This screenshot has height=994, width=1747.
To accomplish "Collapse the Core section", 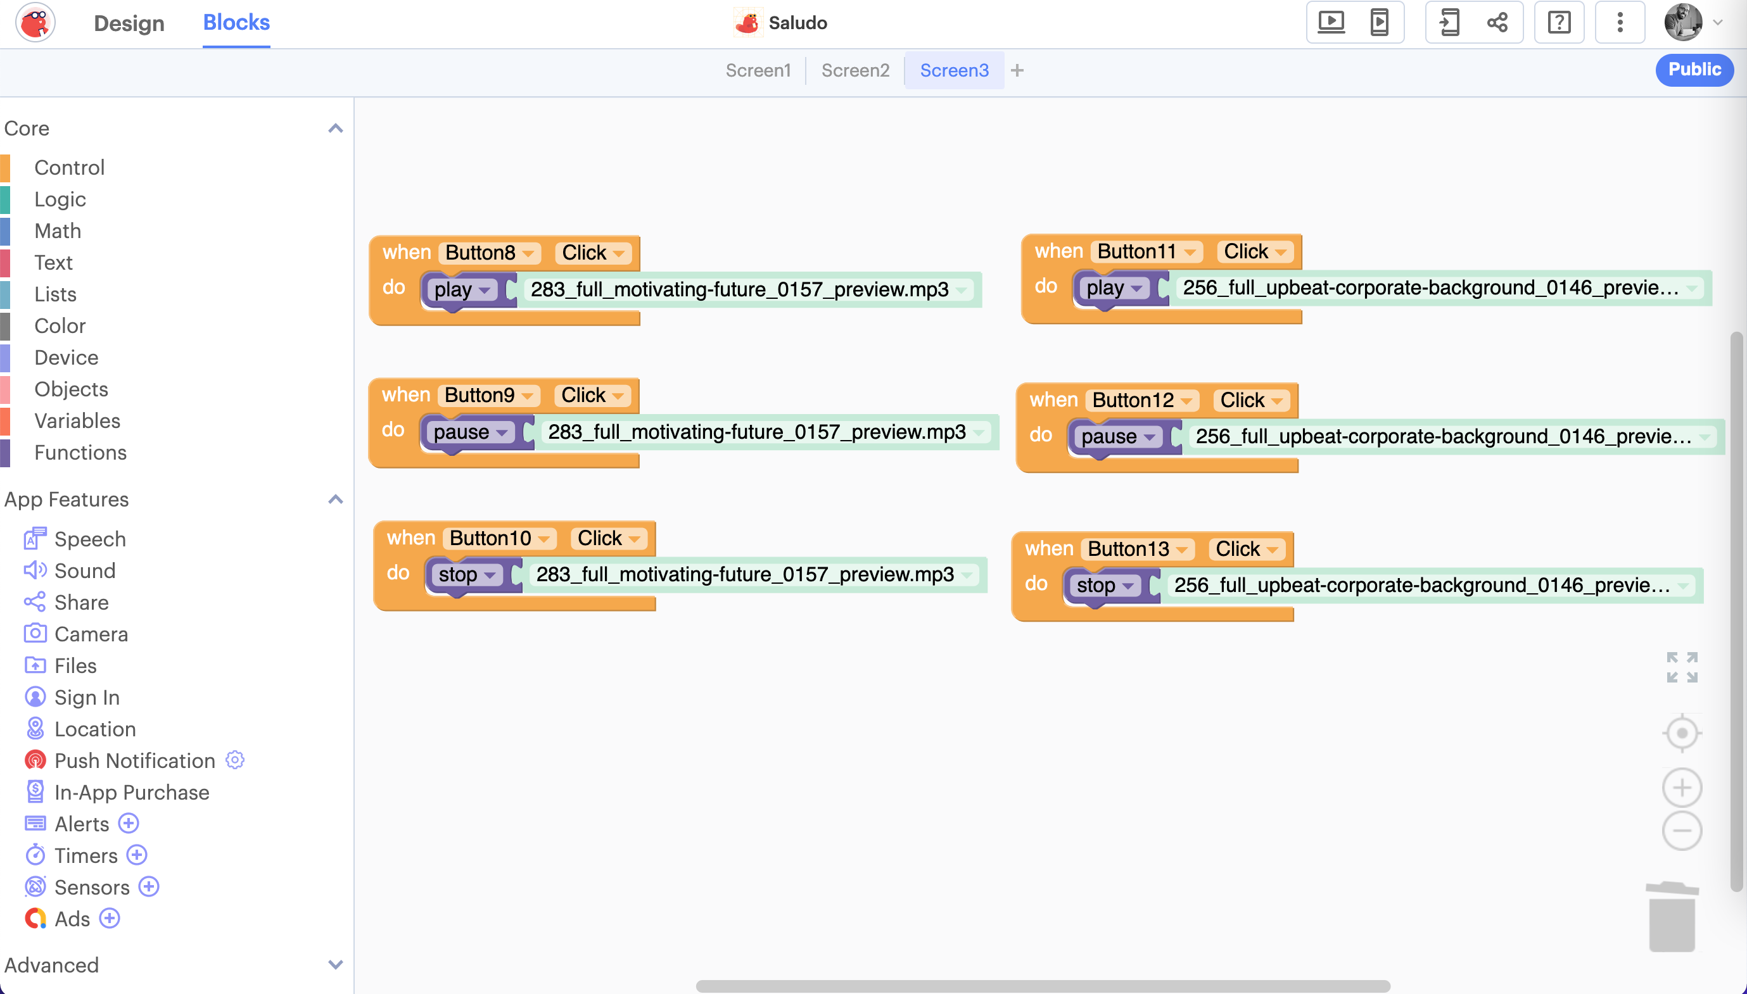I will click(x=334, y=129).
